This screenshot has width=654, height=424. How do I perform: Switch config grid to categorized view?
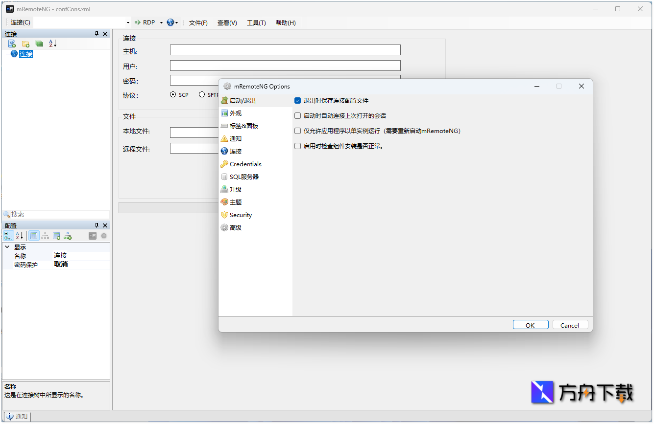click(x=8, y=236)
